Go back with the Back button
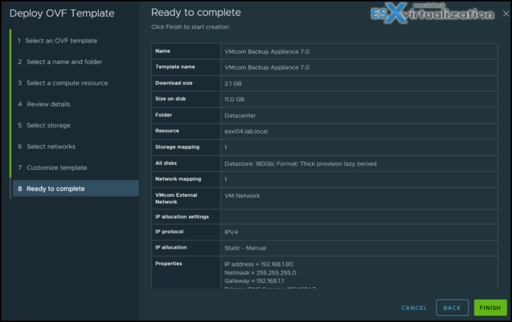This screenshot has width=512, height=322. (452, 308)
